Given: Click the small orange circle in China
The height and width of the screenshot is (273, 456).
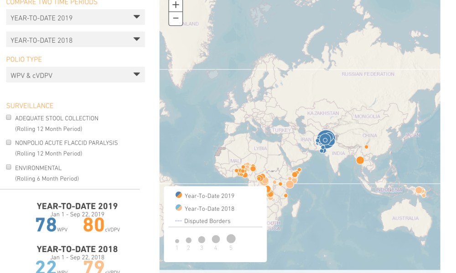Looking at the screenshot, I should 366,147.
